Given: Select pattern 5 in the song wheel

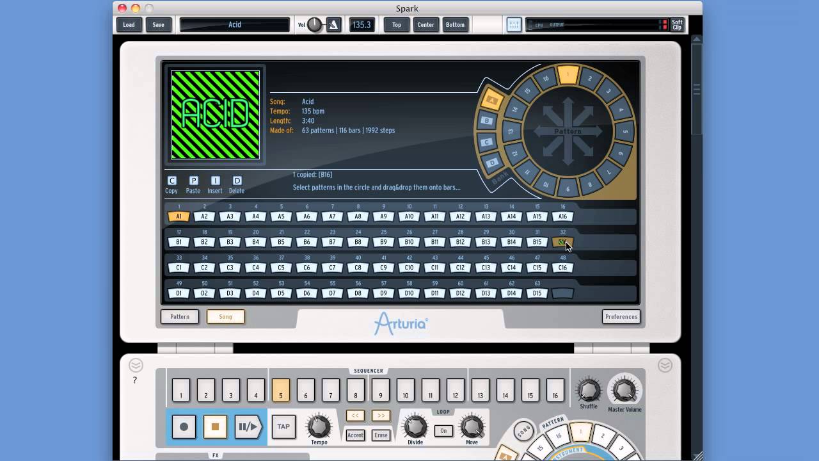Looking at the screenshot, I should (625, 131).
